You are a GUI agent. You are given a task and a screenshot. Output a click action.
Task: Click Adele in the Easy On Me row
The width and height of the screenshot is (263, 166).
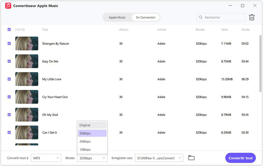tap(161, 61)
